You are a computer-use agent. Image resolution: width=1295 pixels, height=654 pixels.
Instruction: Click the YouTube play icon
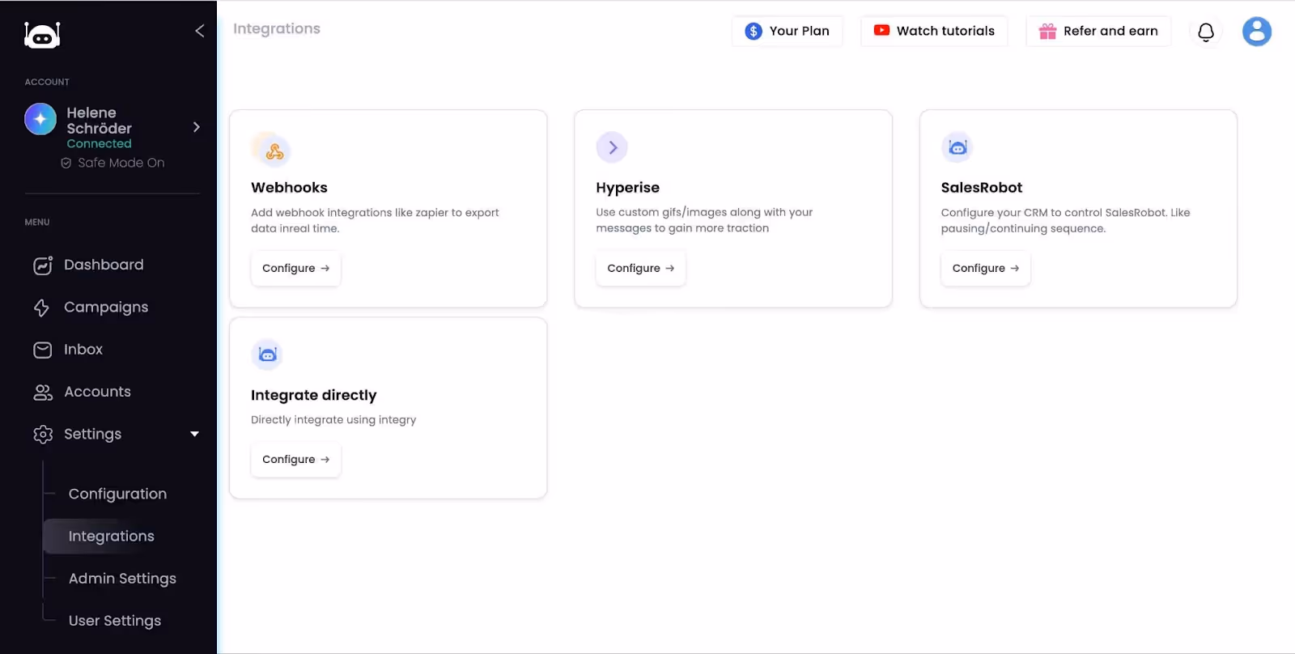[x=881, y=30]
